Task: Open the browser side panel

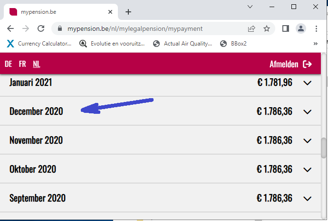Action: (285, 28)
